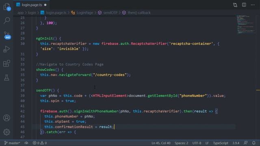Viewport: 260px width, 146px height.
Task: Click the //Navigate to Country Codes Page comment
Action: coord(69,64)
